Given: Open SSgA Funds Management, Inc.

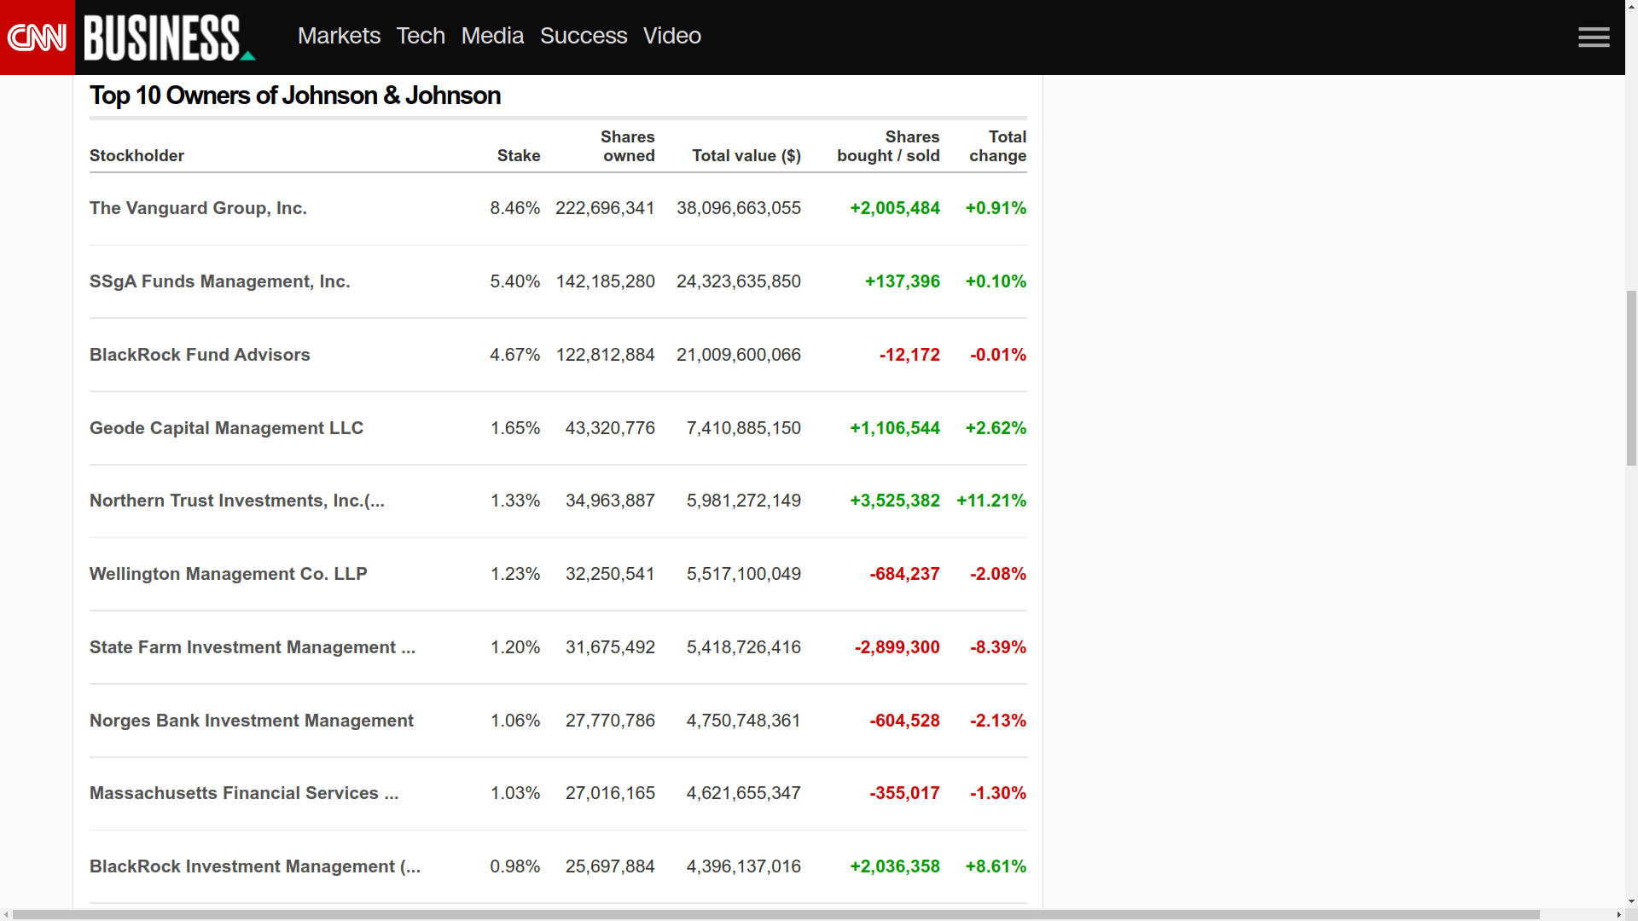Looking at the screenshot, I should (x=219, y=281).
